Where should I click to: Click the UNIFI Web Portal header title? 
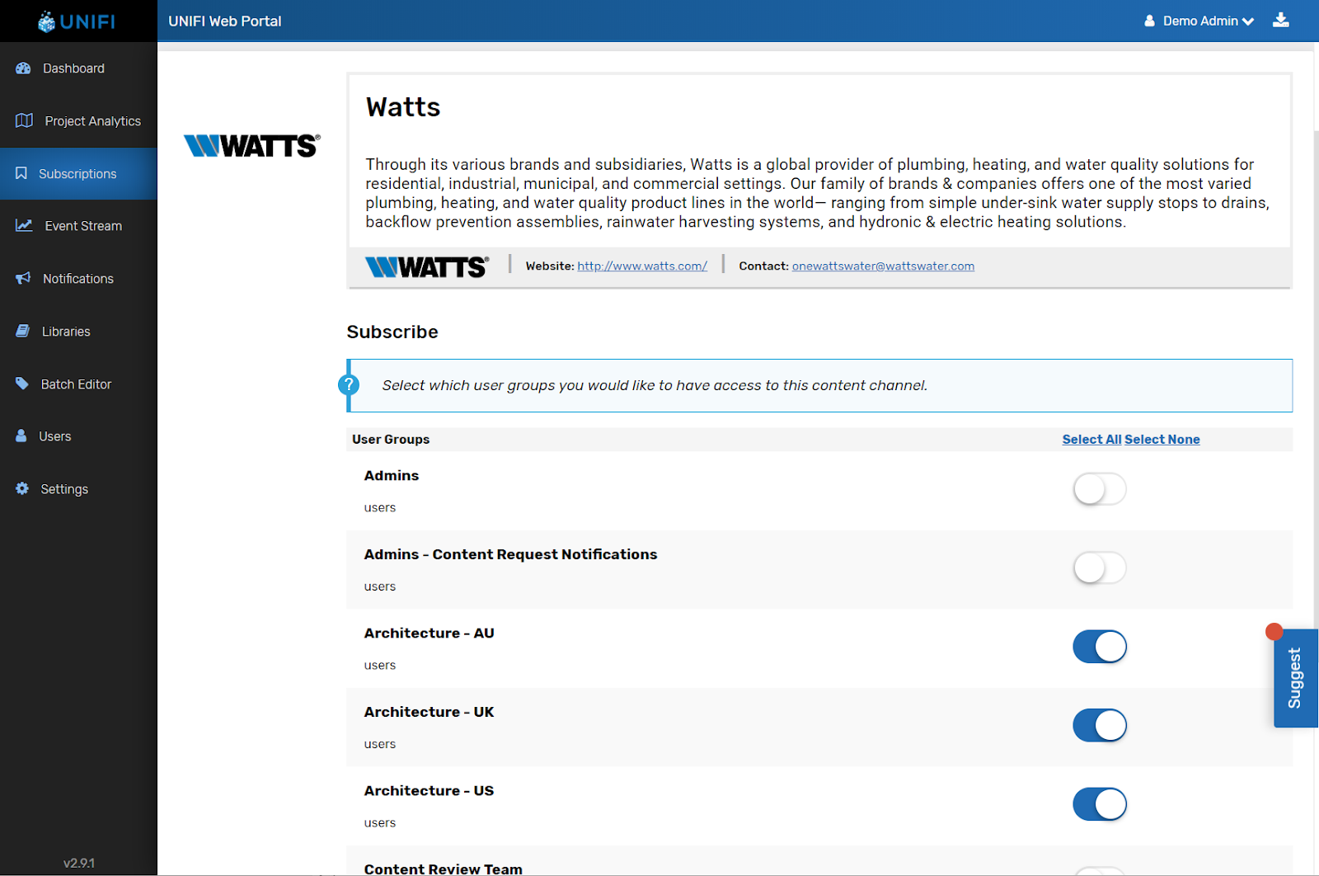[225, 21]
